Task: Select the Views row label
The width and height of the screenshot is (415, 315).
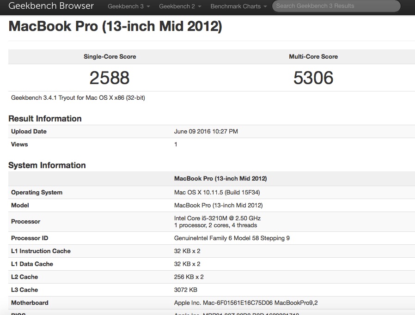Action: point(19,145)
